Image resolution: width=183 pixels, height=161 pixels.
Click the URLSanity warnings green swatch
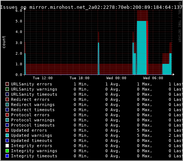click(7, 89)
